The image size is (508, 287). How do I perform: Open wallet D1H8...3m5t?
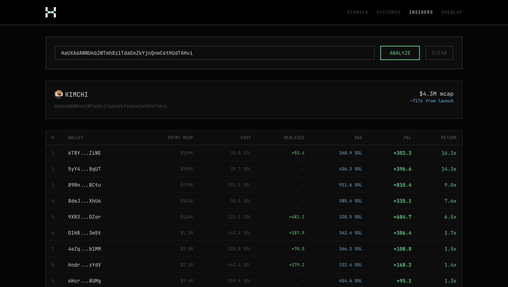[x=84, y=233]
